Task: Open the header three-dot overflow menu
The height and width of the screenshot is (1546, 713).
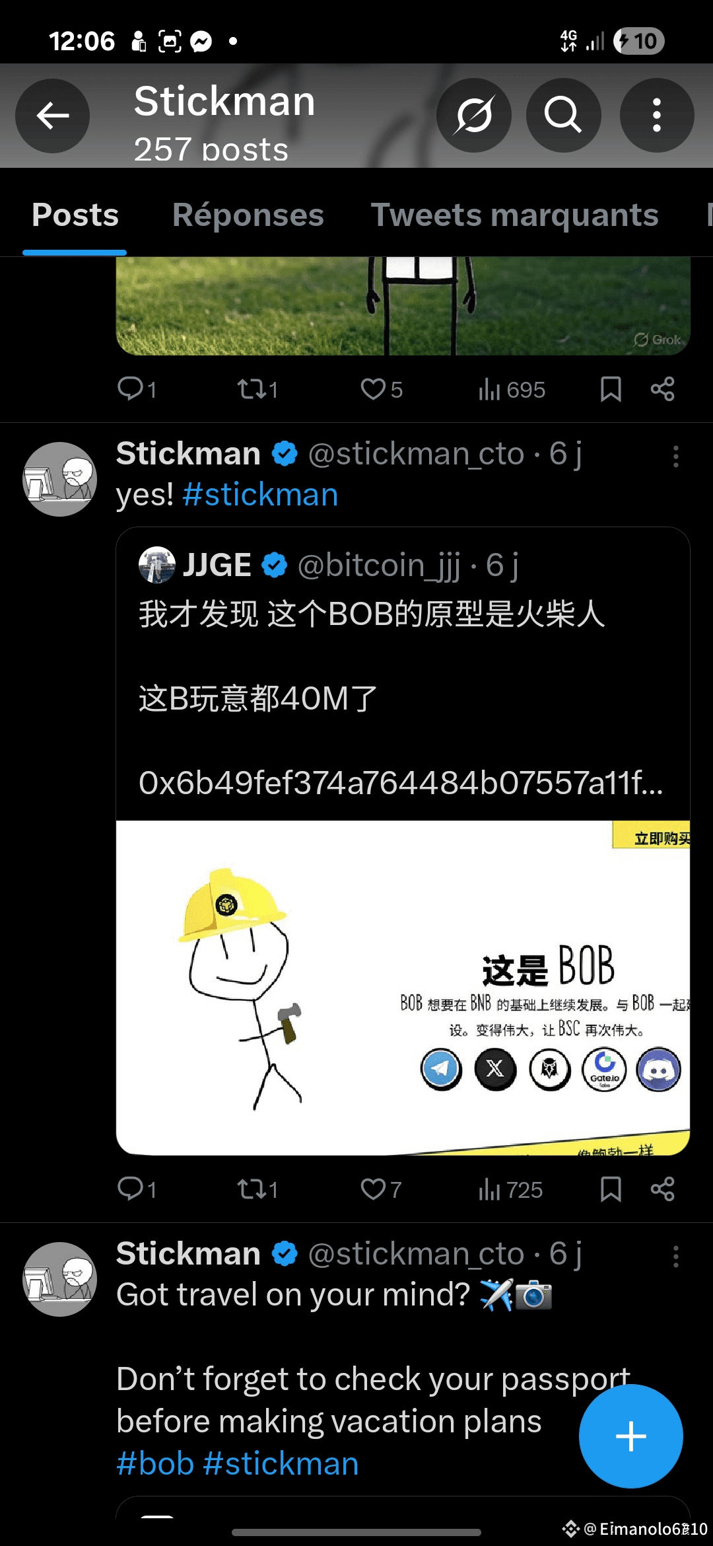Action: (x=657, y=116)
